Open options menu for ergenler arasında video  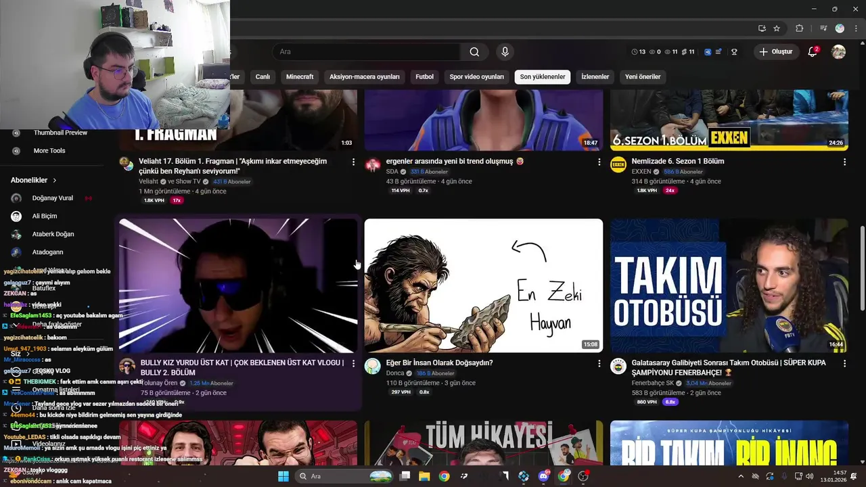[599, 162]
